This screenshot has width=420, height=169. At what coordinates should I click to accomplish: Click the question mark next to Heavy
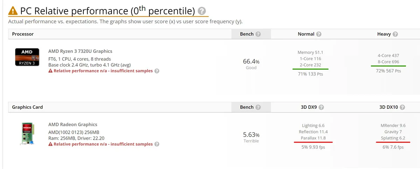coord(395,34)
